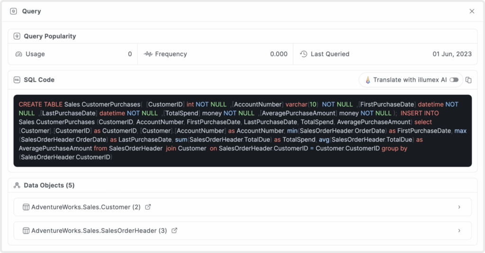Click the illumex AI logo icon
The image size is (485, 253).
368,80
